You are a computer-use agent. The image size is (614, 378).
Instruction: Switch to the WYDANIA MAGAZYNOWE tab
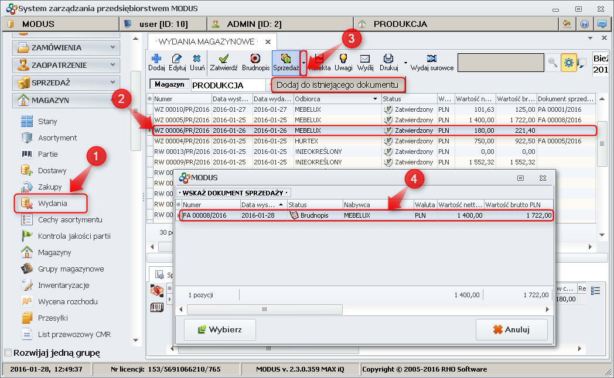coord(205,42)
